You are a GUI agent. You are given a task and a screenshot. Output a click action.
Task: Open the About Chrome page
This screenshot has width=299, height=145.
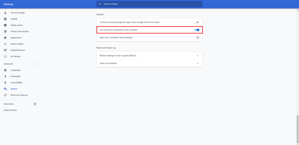(10, 110)
